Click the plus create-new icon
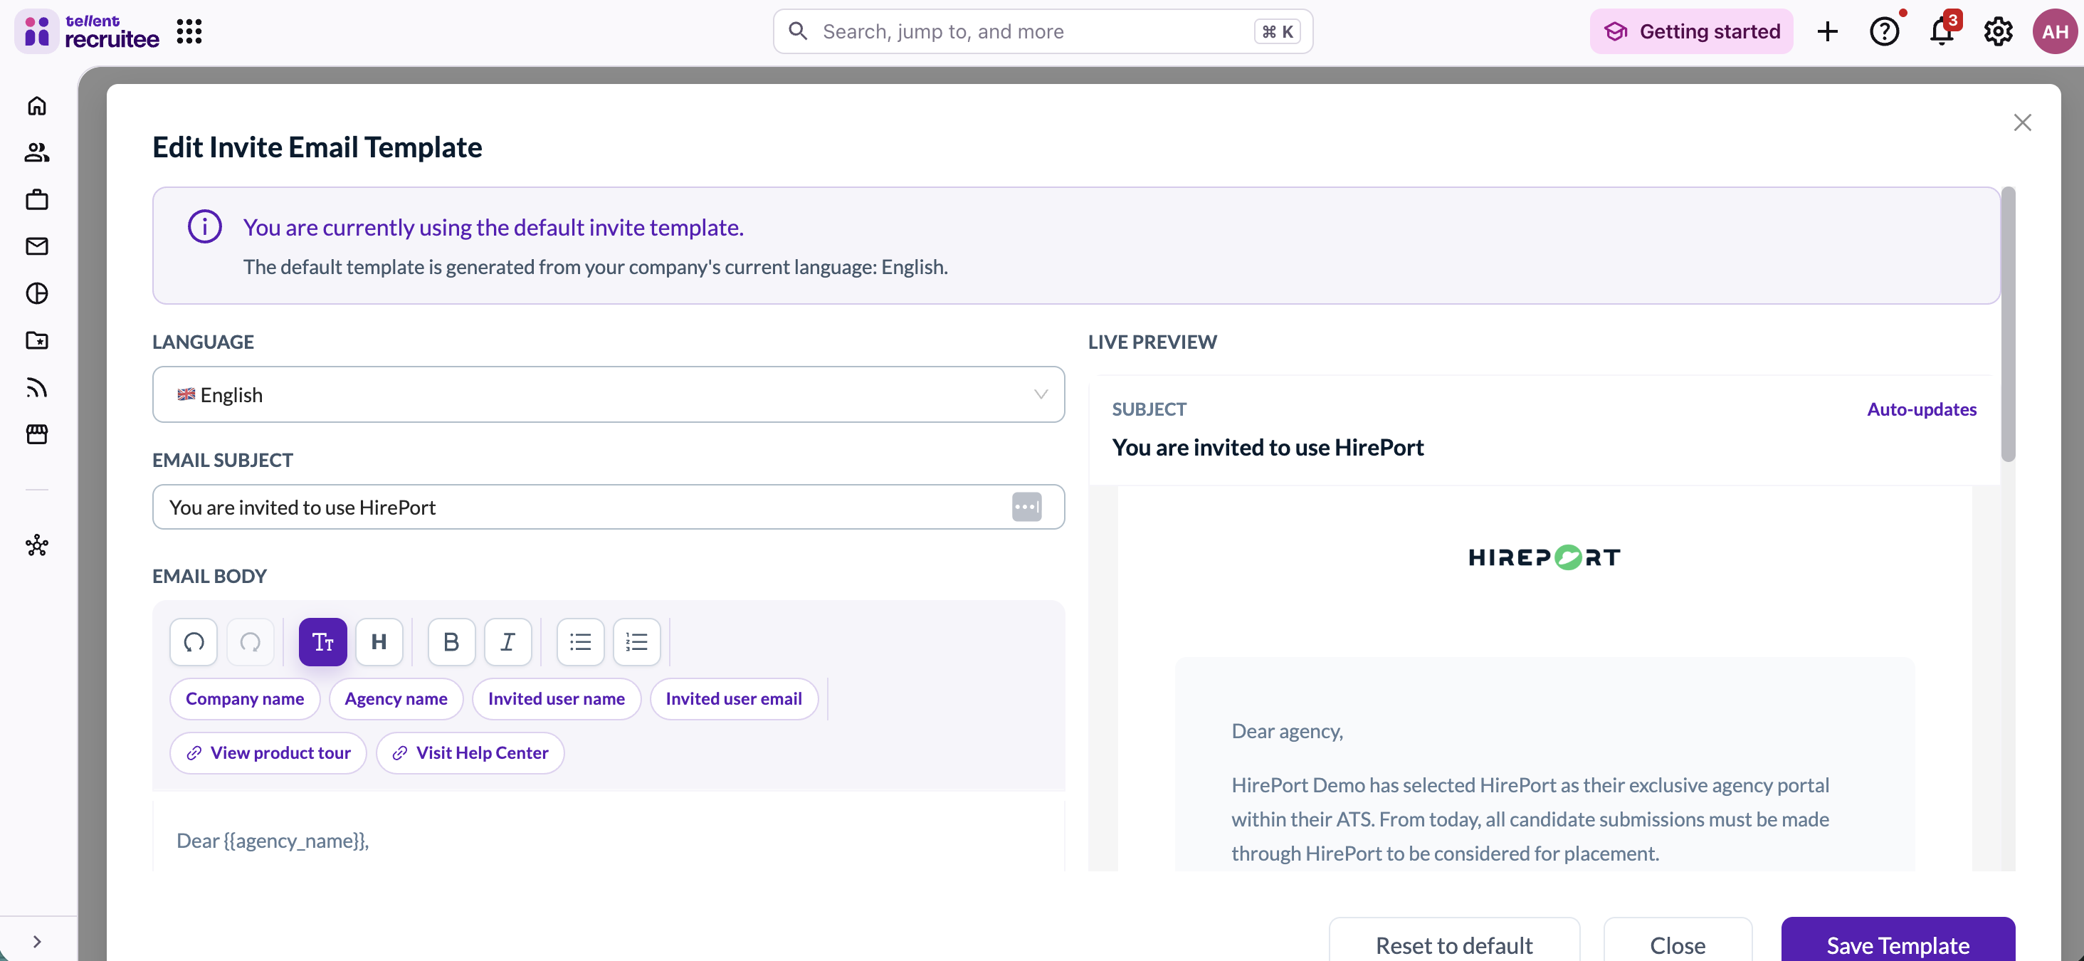This screenshot has width=2084, height=961. pyautogui.click(x=1828, y=31)
